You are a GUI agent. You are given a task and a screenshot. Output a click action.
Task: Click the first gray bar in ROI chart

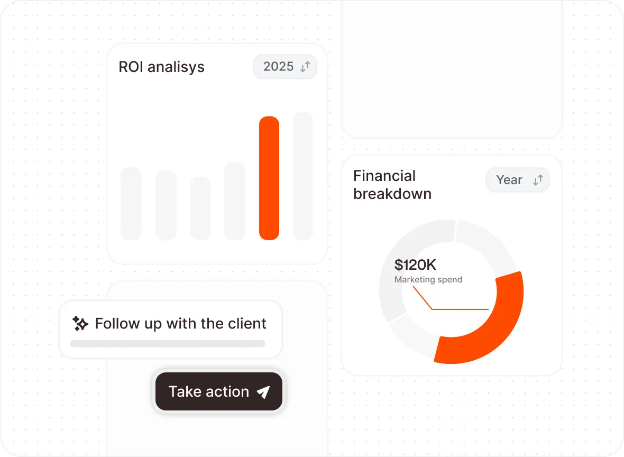(x=131, y=204)
